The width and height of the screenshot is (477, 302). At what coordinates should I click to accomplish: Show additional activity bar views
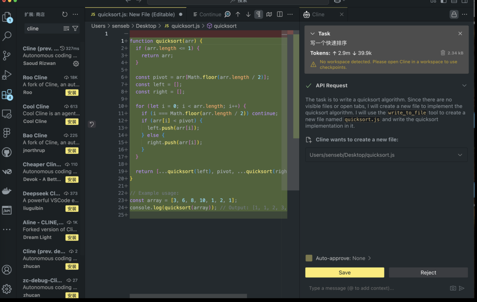click(7, 229)
